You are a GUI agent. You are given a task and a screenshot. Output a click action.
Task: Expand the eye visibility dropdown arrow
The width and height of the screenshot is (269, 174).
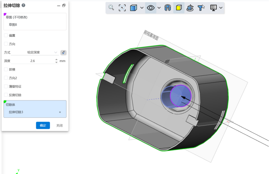coord(159,8)
